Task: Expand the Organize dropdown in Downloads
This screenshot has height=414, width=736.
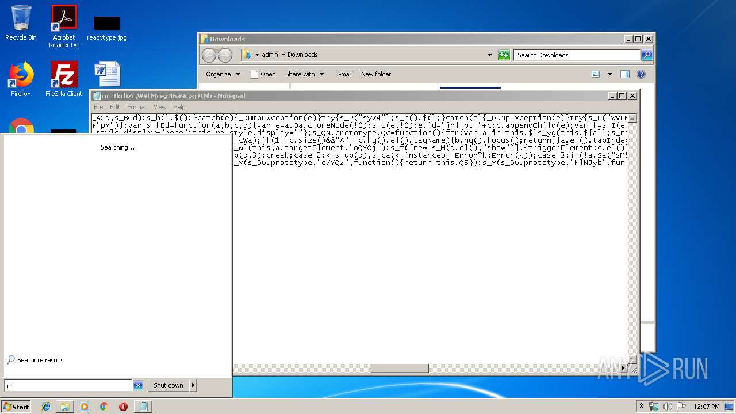Action: tap(223, 74)
